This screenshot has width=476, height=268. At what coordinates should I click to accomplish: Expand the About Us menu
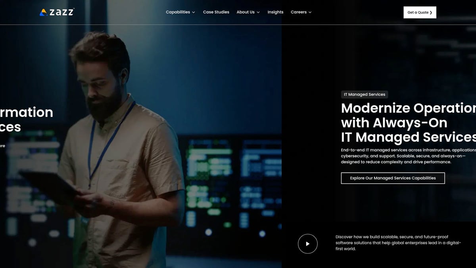[248, 12]
